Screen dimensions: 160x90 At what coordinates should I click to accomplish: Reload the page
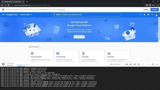point(8,5)
